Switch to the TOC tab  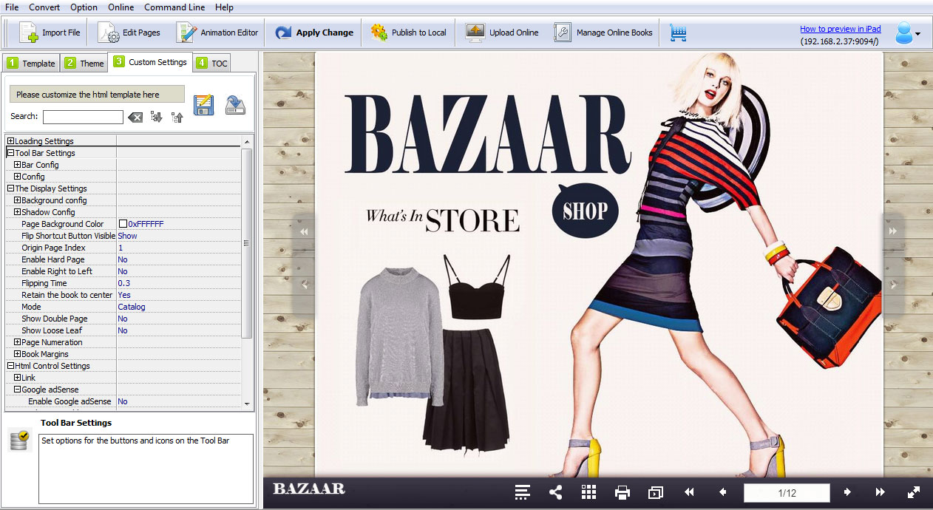212,64
